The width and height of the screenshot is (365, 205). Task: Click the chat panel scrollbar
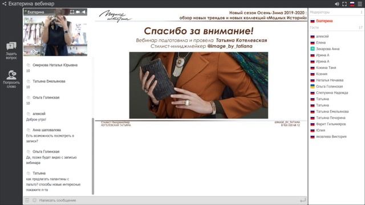point(93,155)
